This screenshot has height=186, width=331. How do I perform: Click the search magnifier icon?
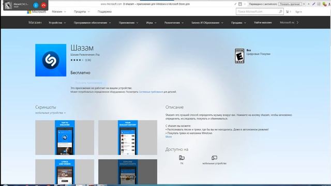(x=280, y=11)
